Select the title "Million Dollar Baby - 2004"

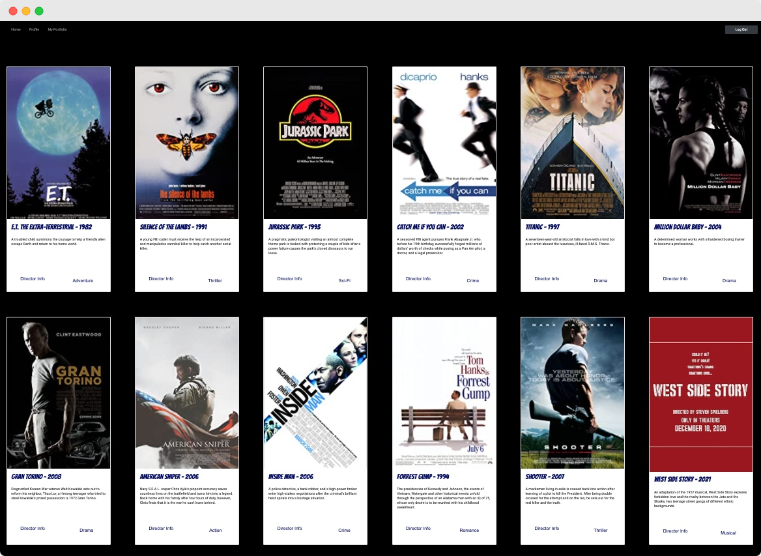pyautogui.click(x=688, y=227)
